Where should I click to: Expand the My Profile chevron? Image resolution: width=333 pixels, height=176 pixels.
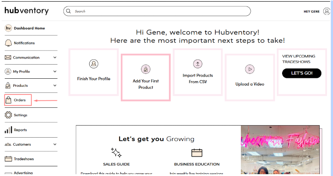pos(55,71)
